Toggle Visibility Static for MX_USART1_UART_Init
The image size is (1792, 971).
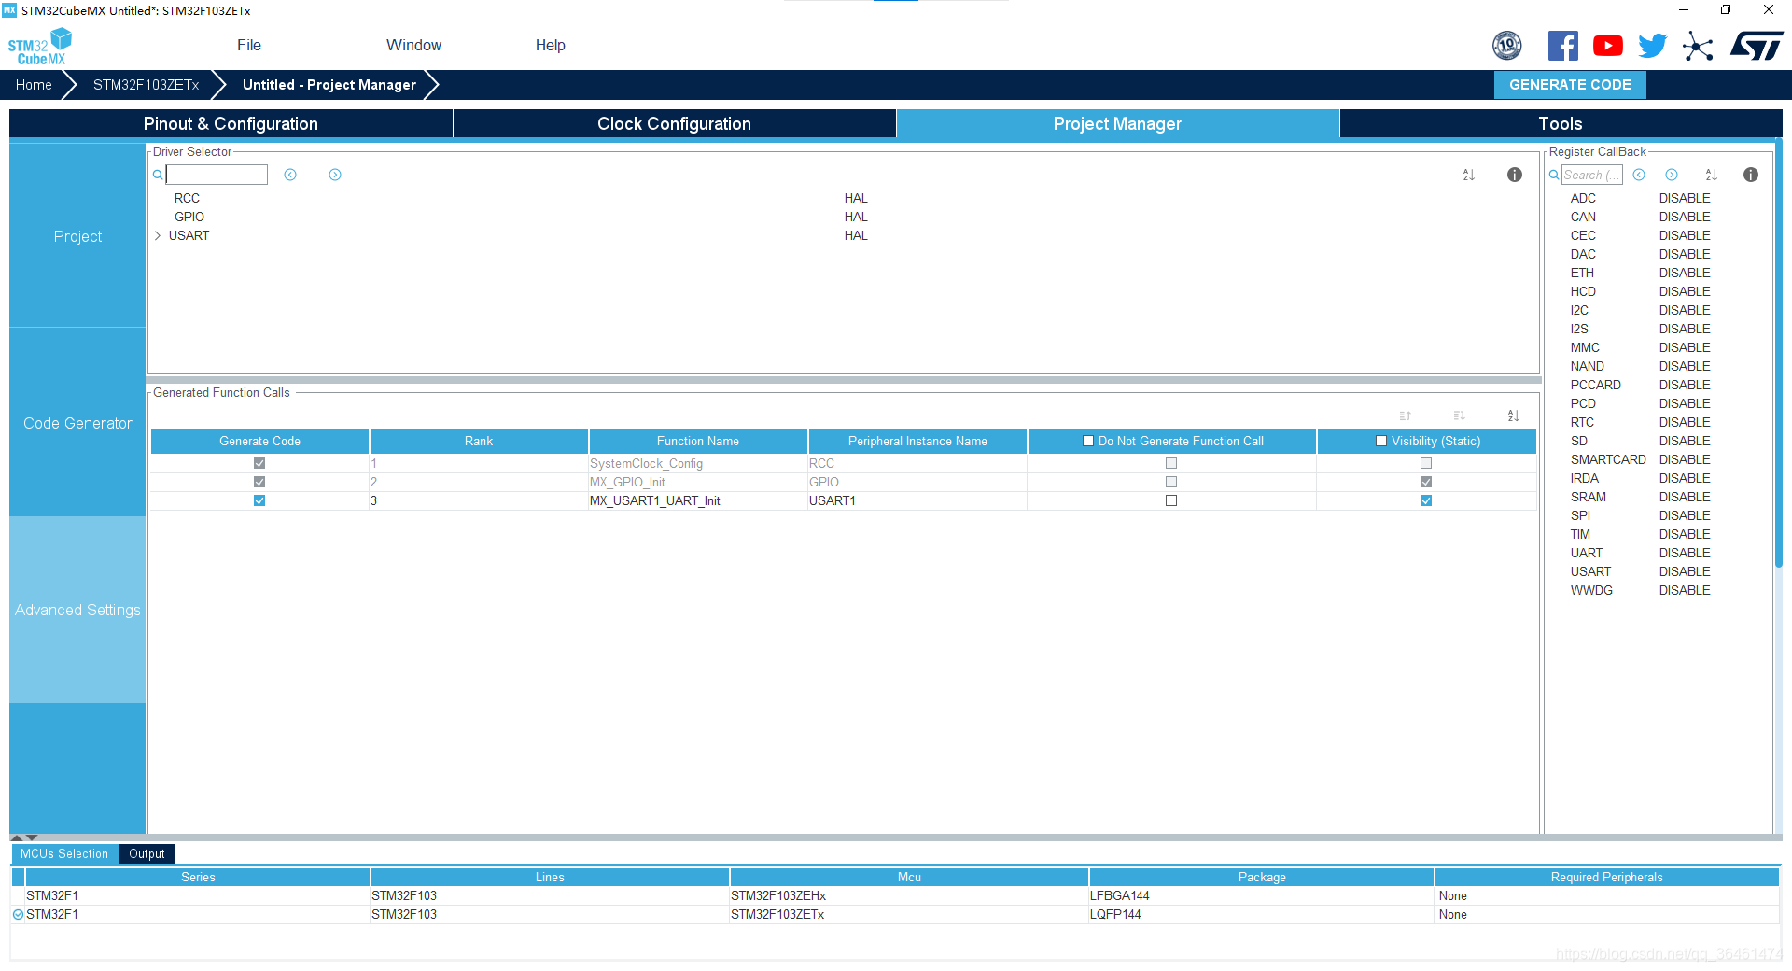tap(1426, 500)
